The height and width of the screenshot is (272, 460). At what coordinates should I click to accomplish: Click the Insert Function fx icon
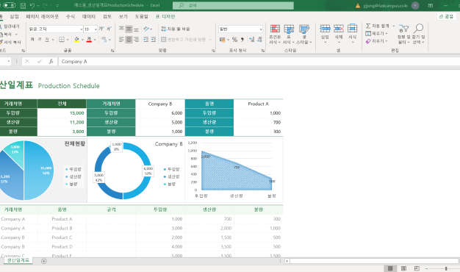coord(51,61)
